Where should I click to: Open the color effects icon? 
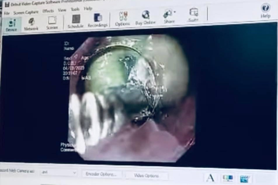(227, 178)
